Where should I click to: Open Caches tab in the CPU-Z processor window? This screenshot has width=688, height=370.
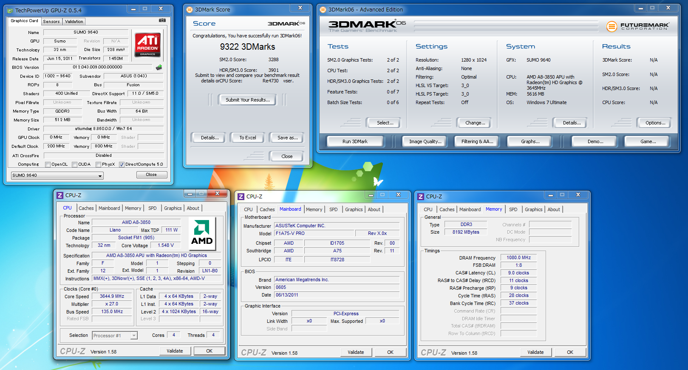point(86,208)
